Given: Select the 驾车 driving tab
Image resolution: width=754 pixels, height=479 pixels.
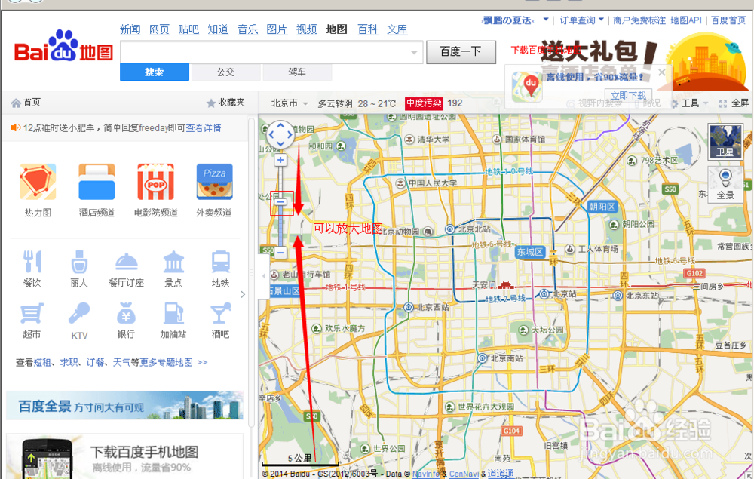Looking at the screenshot, I should [296, 72].
